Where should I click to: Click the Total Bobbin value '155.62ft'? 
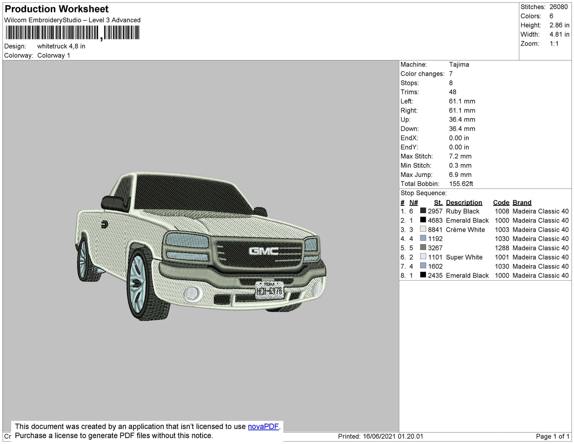[x=461, y=184]
